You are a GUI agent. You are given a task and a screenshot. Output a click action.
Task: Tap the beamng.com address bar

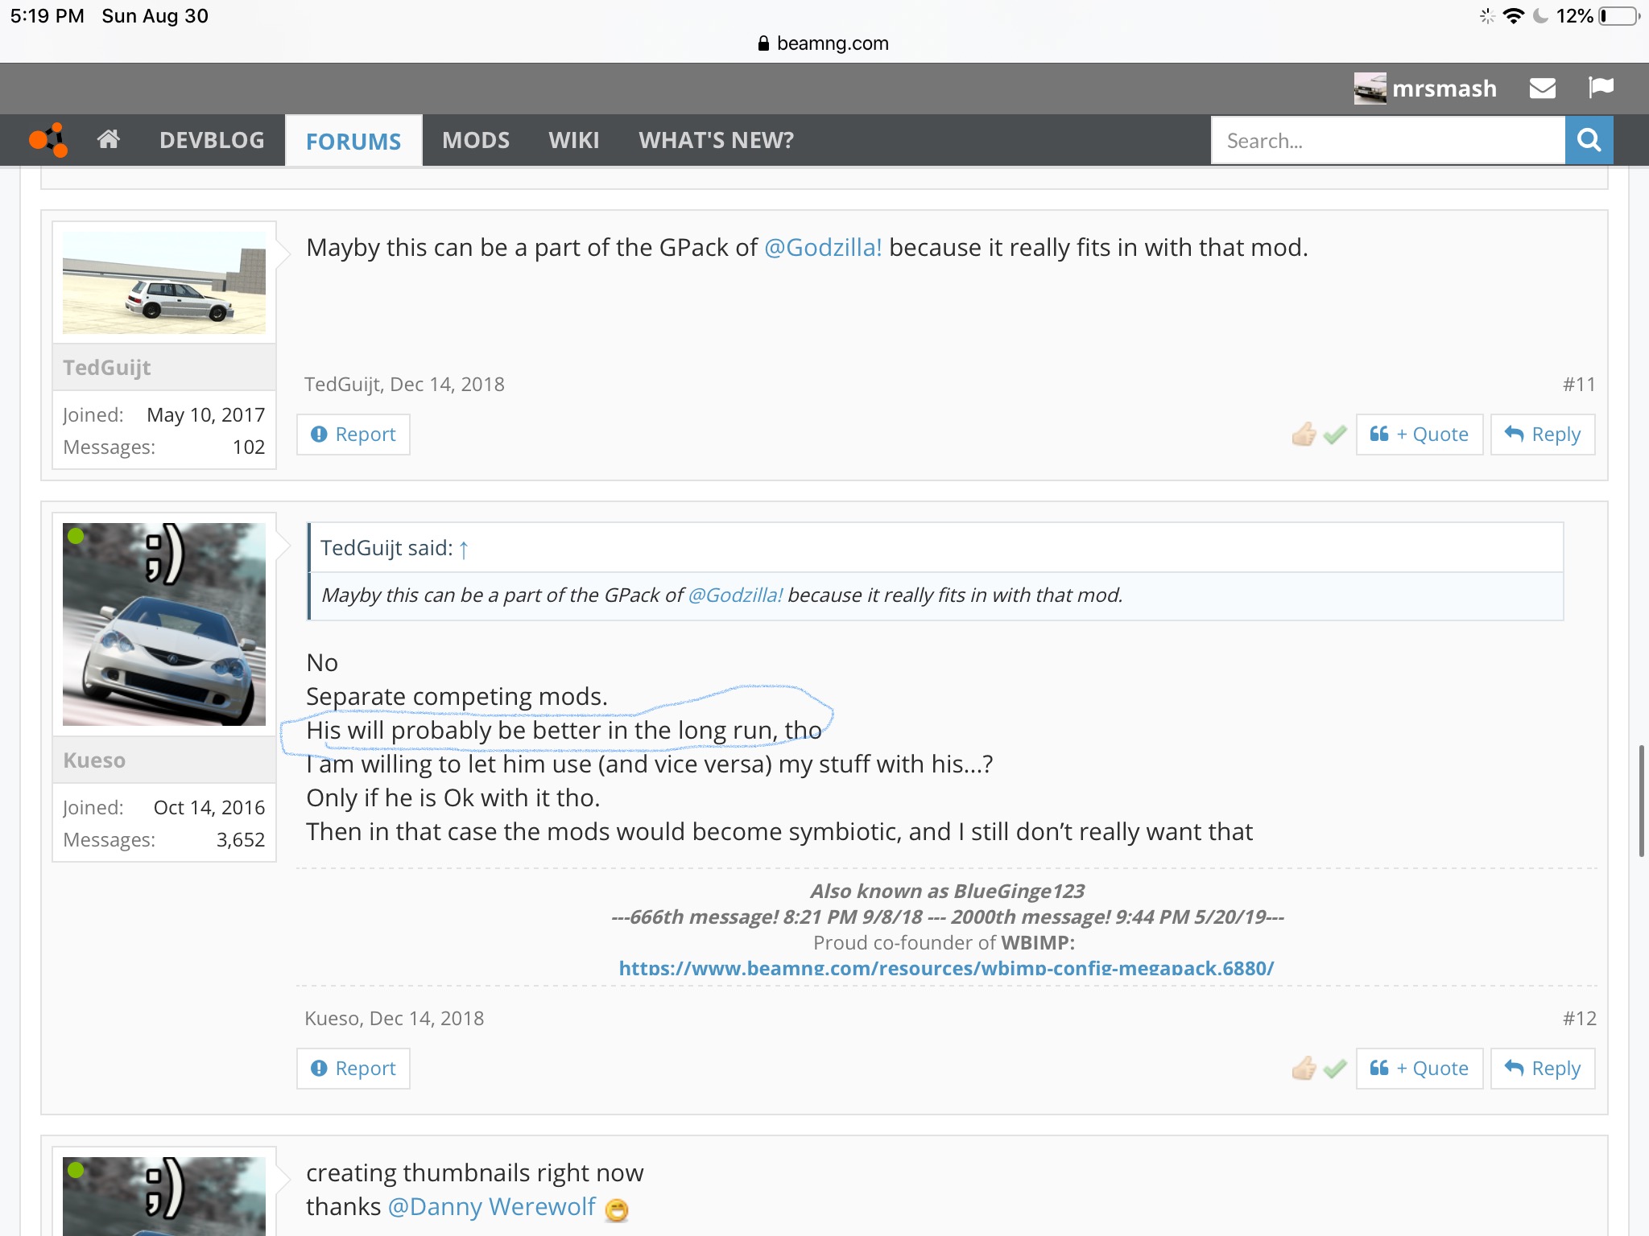824,43
